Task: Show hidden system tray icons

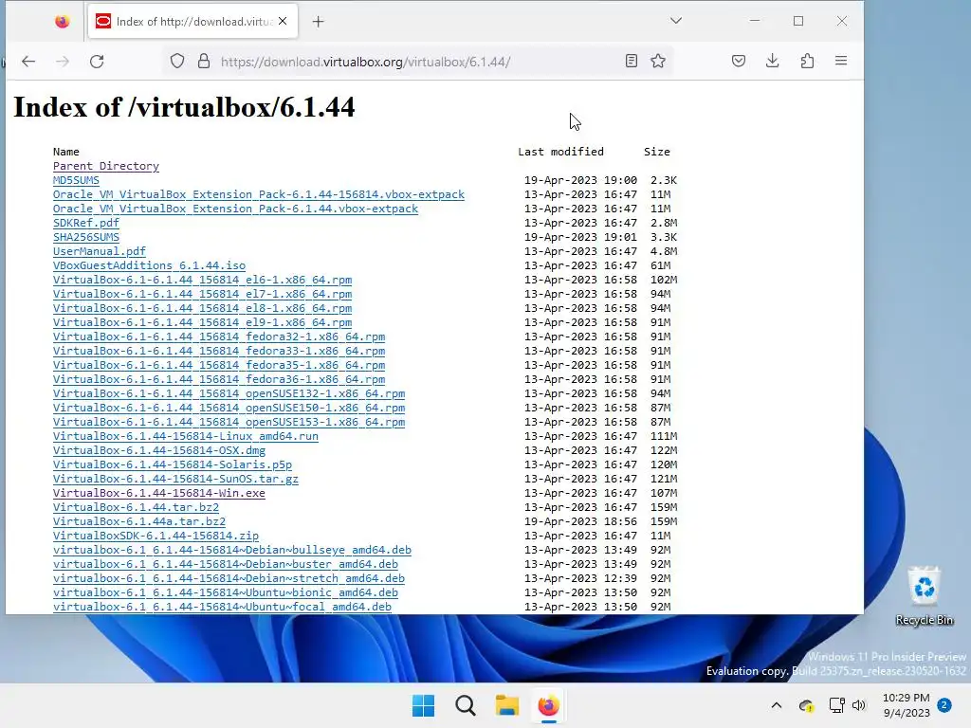Action: point(776,705)
